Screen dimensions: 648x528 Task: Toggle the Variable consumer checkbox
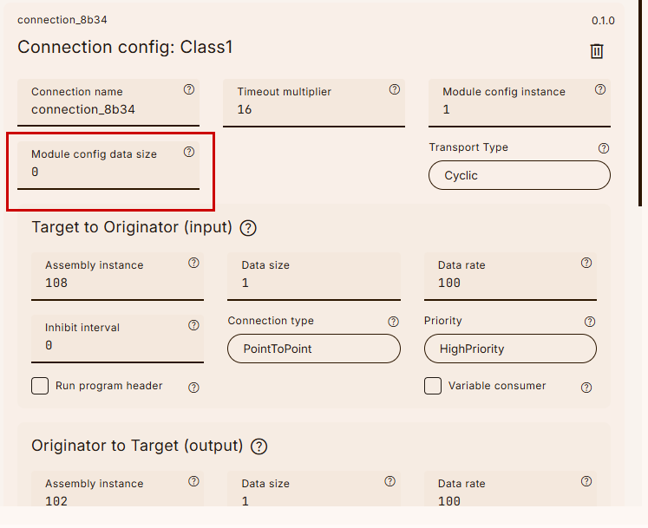pos(433,386)
